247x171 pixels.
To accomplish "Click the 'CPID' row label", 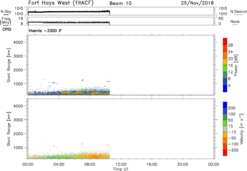I will point(7,29).
